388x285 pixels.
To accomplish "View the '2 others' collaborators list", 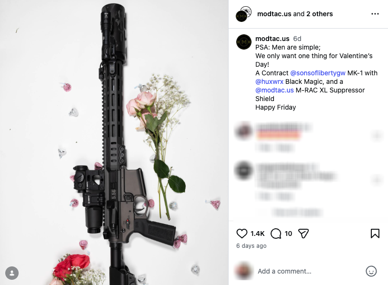I will point(319,14).
